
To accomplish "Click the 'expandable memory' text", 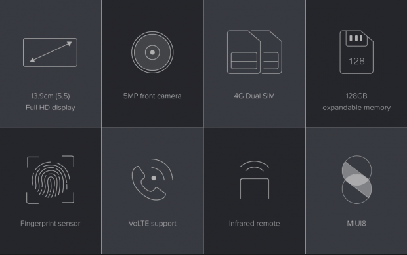I will (x=356, y=108).
